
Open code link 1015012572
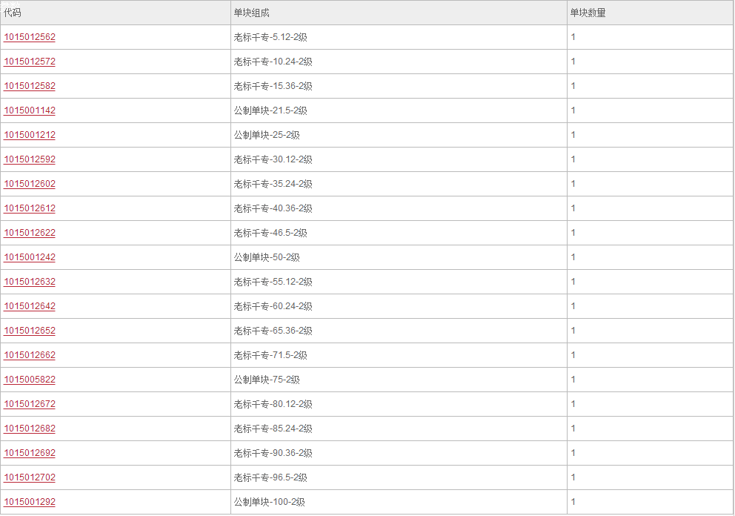tap(30, 62)
